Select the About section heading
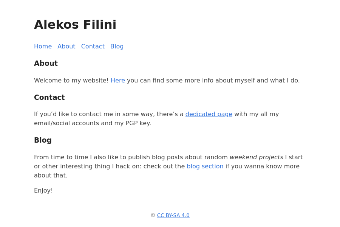340x227 pixels. pyautogui.click(x=46, y=63)
